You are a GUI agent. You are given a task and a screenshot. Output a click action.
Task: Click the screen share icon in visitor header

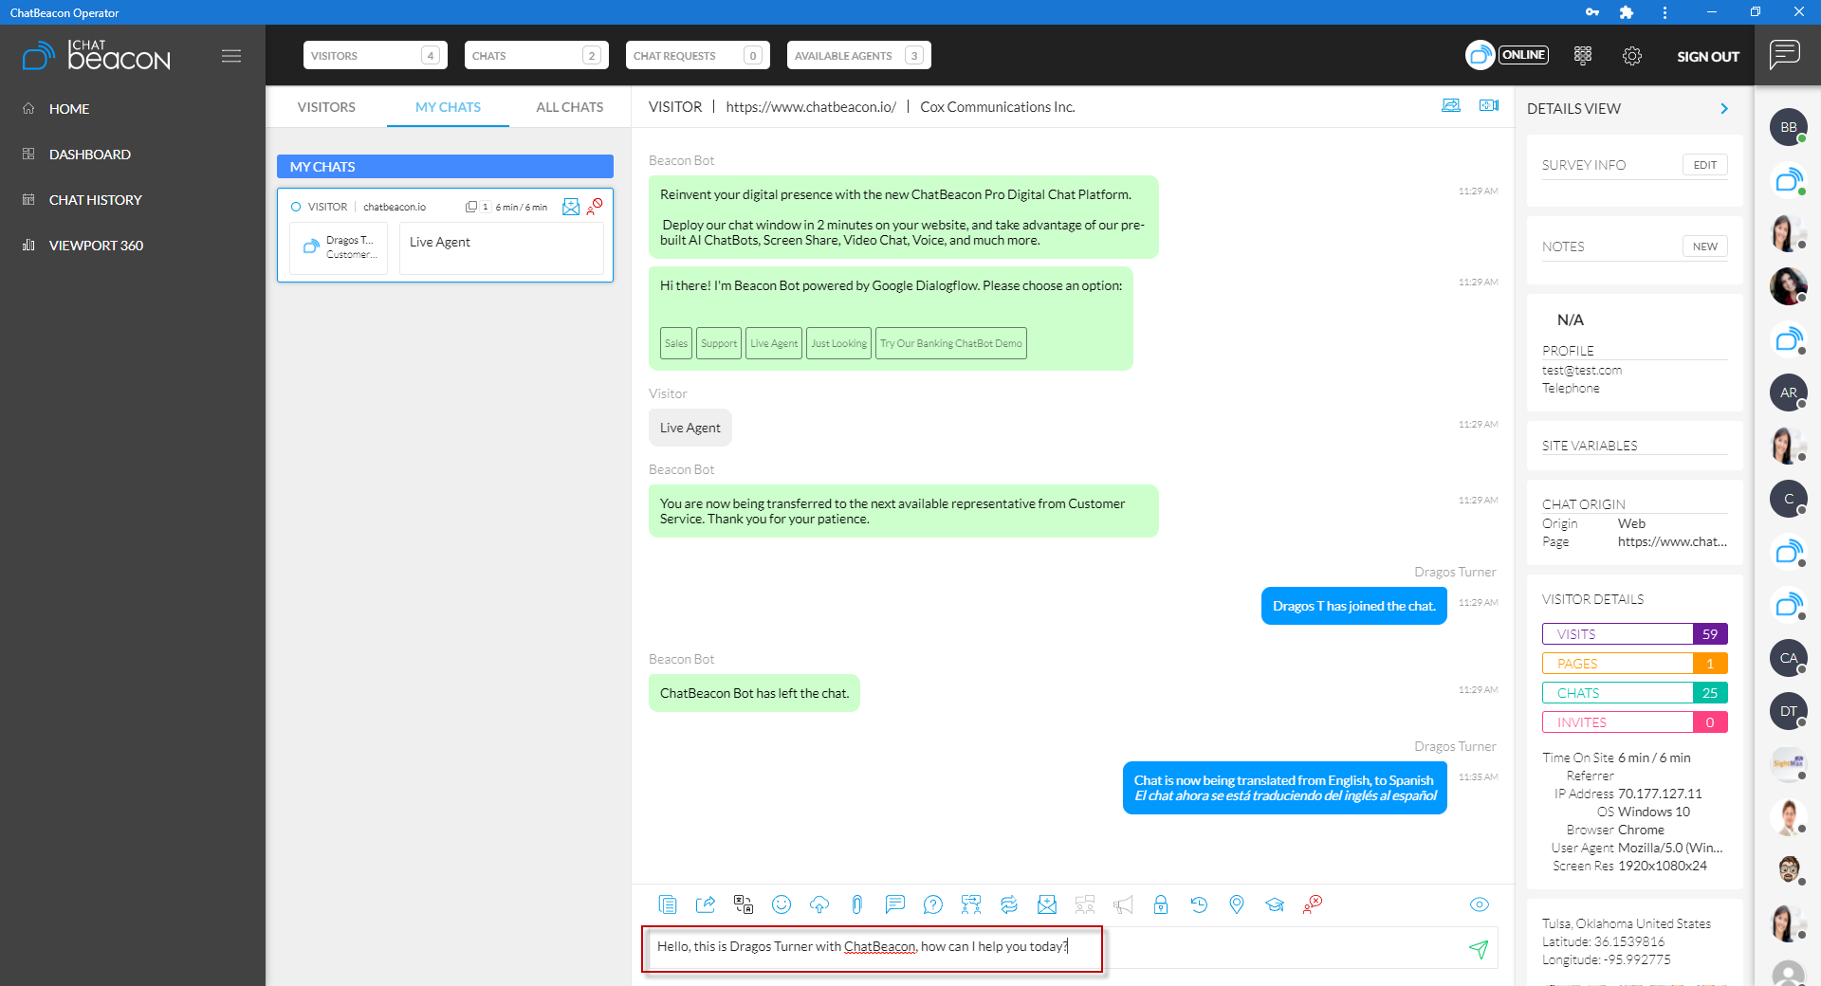[1451, 105]
